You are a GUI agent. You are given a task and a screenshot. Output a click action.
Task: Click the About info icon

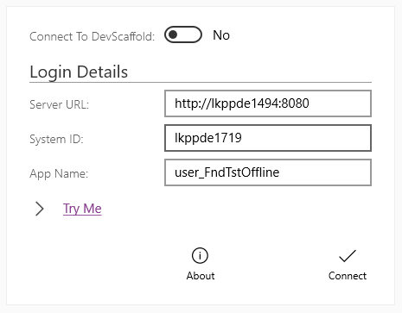click(x=200, y=255)
